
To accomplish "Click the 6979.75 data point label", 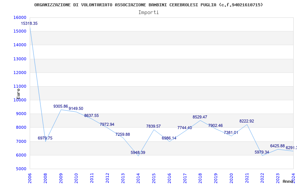I will (45, 138).
